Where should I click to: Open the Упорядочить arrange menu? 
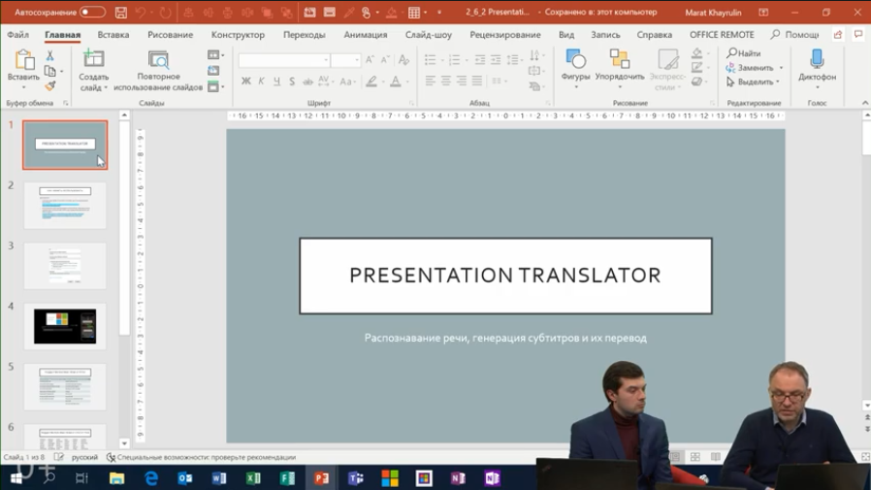pos(620,69)
